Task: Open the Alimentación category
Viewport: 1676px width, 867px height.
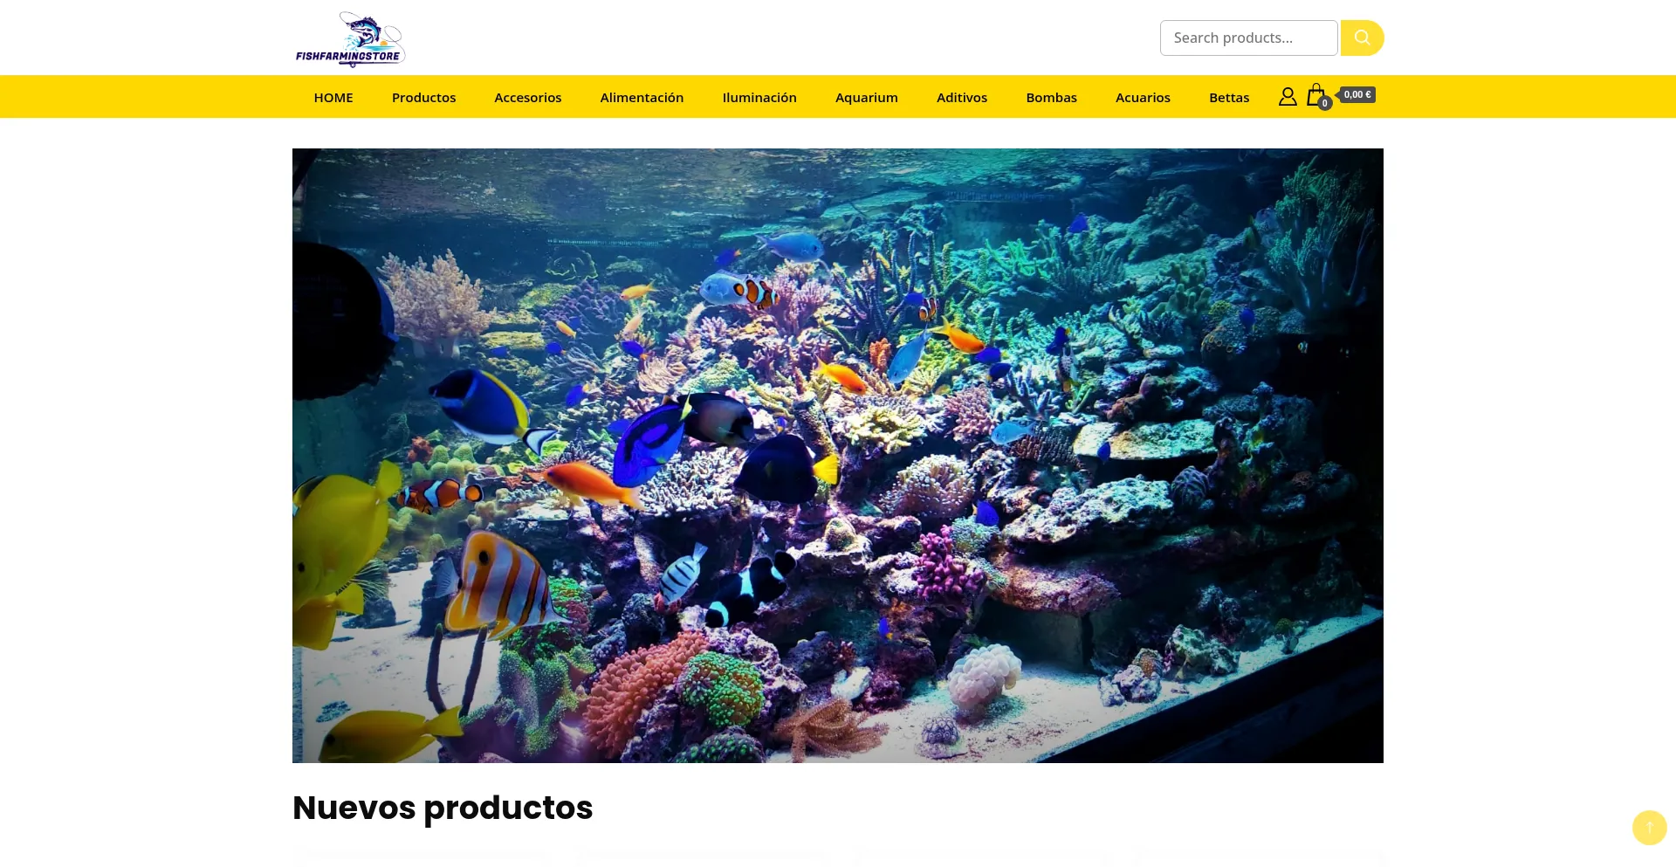Action: click(642, 97)
